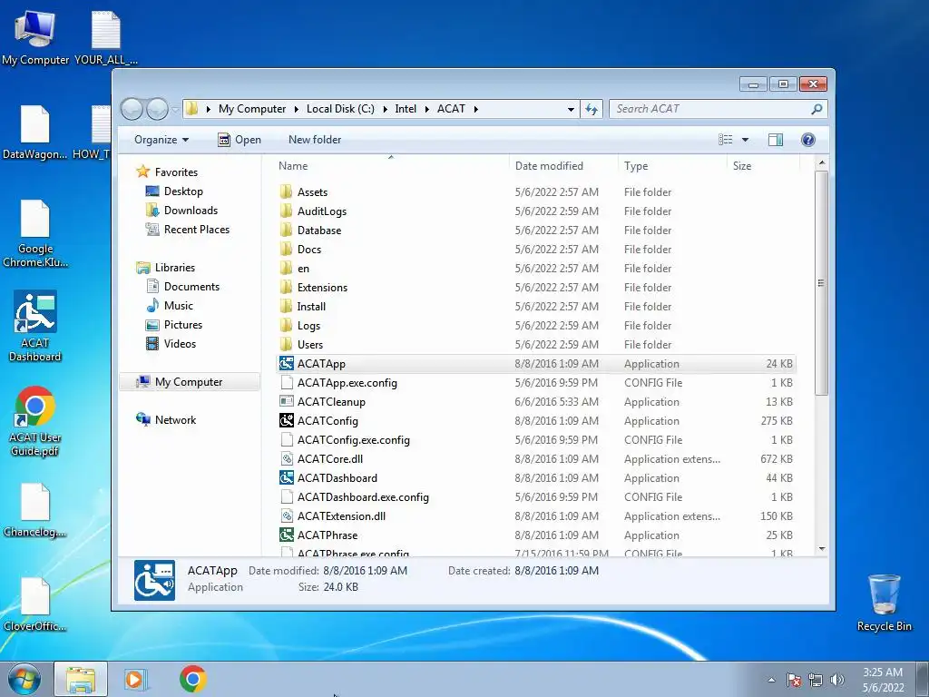
Task: Select the ACATCleanup application icon
Action: 287,401
